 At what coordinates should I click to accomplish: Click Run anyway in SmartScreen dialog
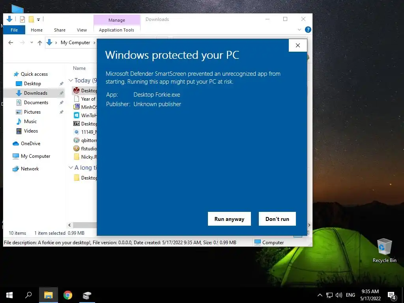click(x=229, y=219)
